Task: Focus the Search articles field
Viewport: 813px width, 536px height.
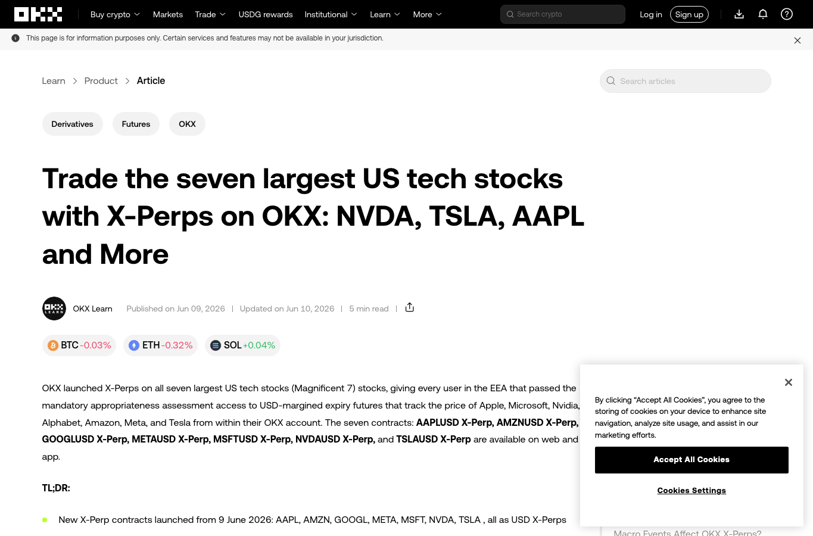Action: 686,81
